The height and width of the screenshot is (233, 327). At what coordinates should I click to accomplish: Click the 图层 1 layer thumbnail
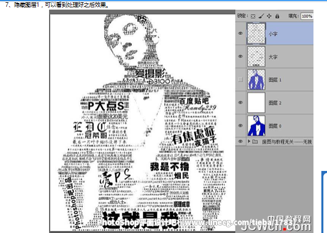click(257, 80)
